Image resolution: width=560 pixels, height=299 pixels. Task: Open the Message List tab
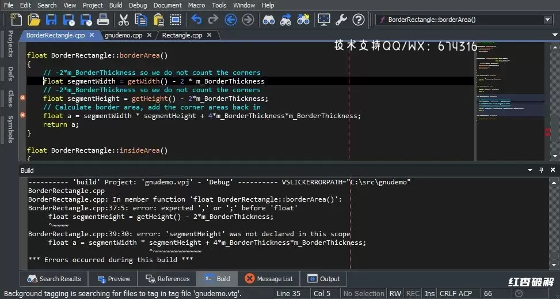(x=269, y=279)
